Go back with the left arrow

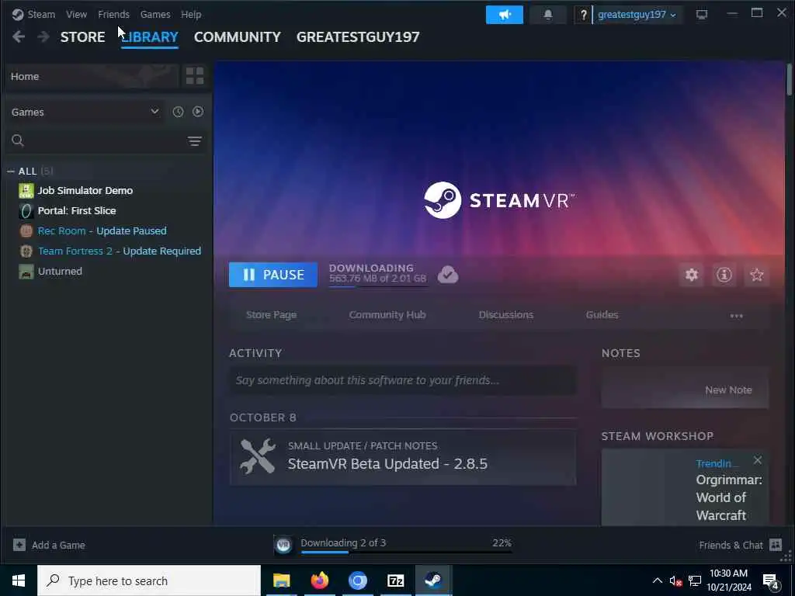(19, 37)
